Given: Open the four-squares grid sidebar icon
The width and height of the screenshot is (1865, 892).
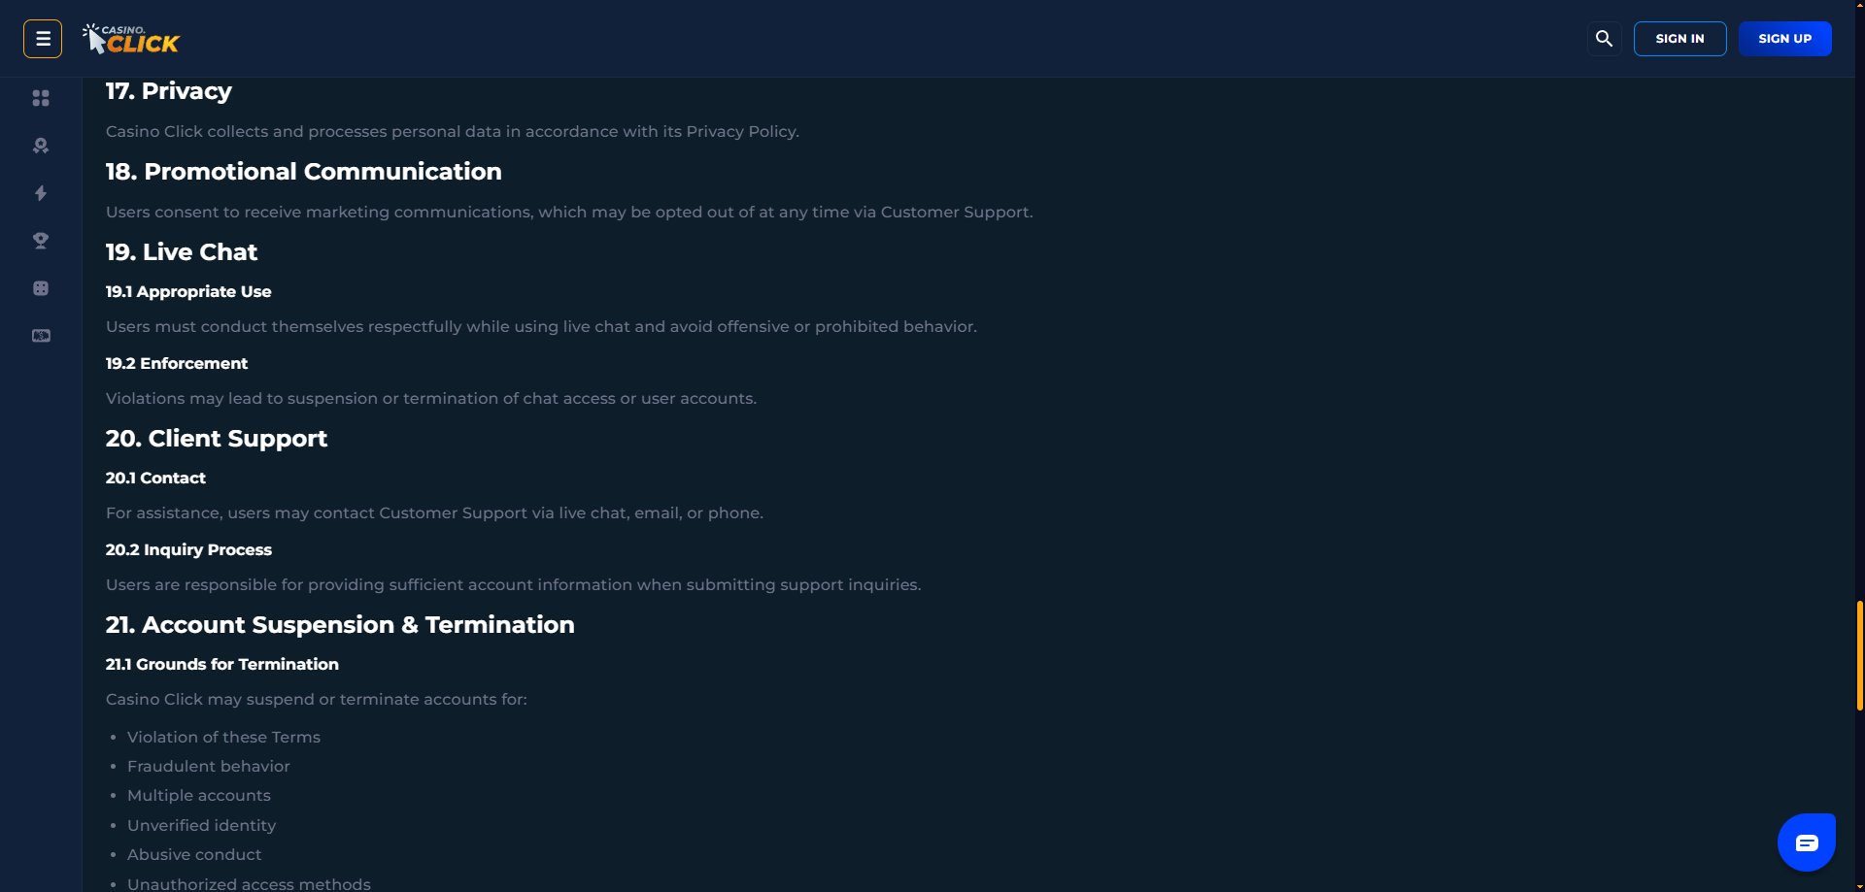Looking at the screenshot, I should coord(41,98).
